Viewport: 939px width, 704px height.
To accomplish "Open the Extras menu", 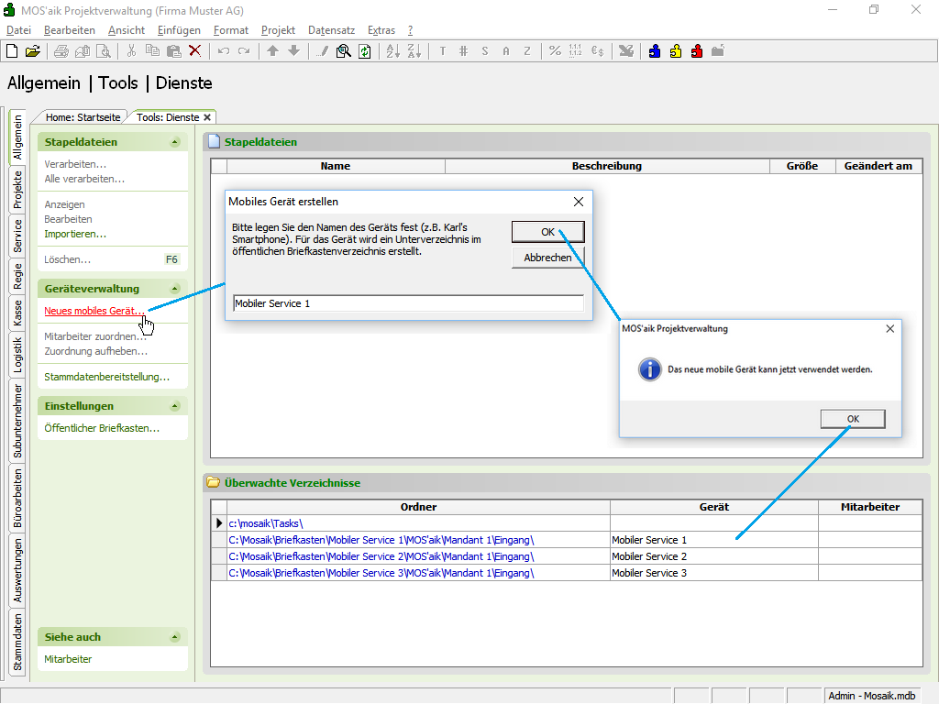I will click(x=381, y=30).
